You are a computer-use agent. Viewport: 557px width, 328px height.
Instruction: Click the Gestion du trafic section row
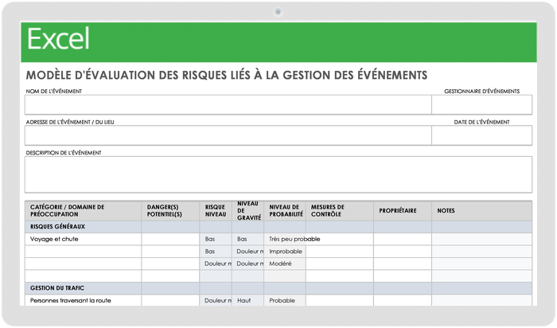tap(278, 288)
